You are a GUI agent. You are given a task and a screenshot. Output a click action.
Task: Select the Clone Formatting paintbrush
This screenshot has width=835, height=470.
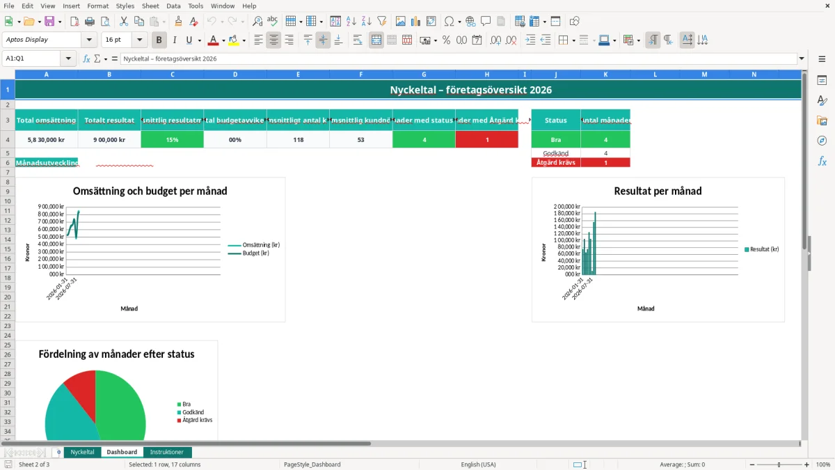pyautogui.click(x=179, y=22)
